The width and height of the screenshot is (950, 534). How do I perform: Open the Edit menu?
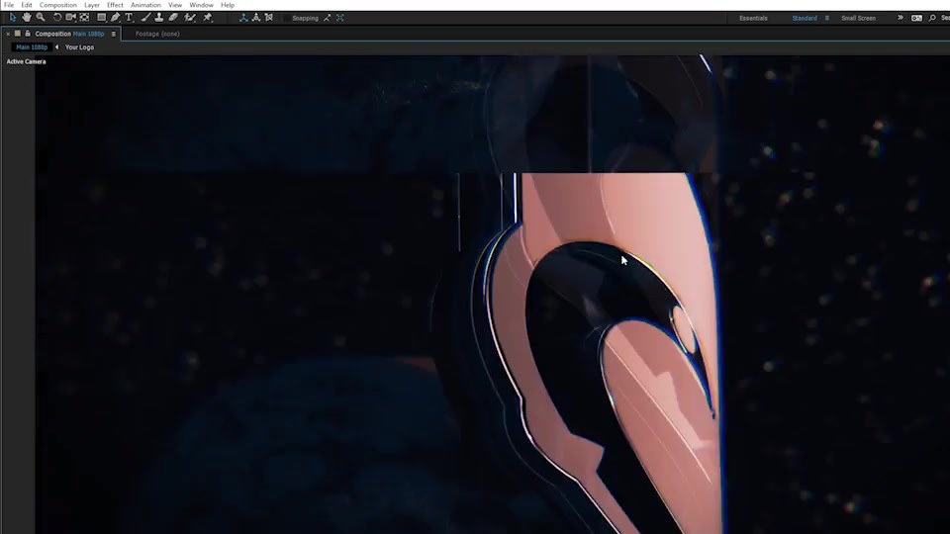(27, 5)
